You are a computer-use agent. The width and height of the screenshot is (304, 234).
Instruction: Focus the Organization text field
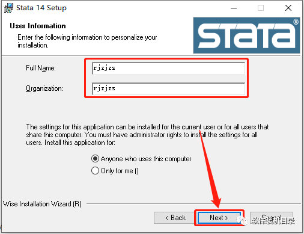coord(168,88)
